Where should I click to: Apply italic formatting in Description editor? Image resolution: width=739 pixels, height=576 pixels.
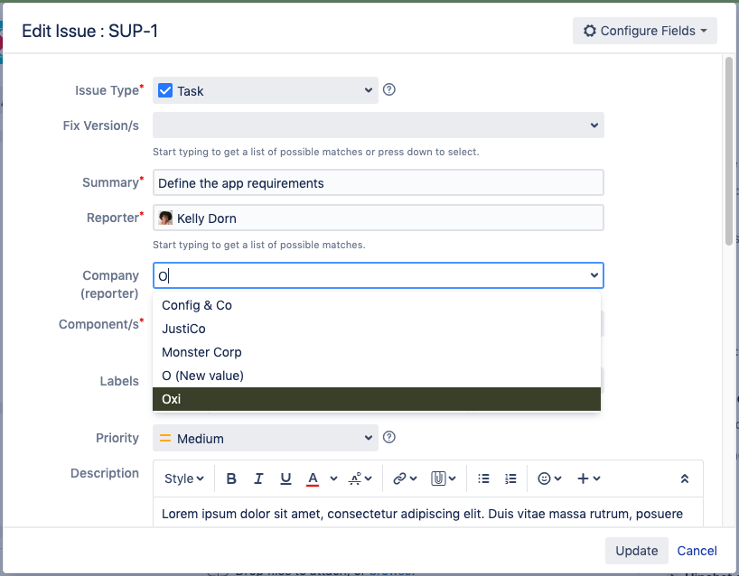258,478
